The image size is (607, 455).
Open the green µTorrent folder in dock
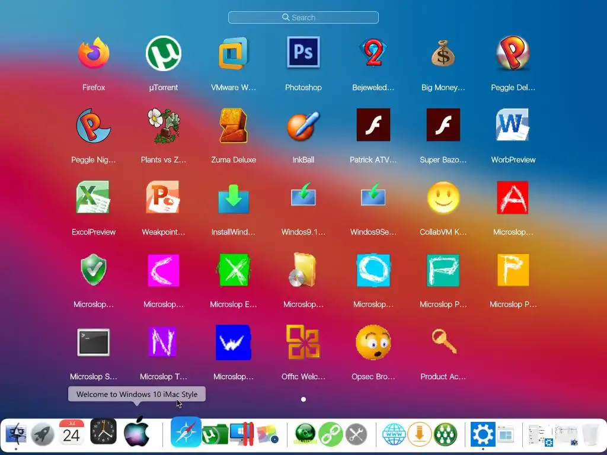coord(215,434)
